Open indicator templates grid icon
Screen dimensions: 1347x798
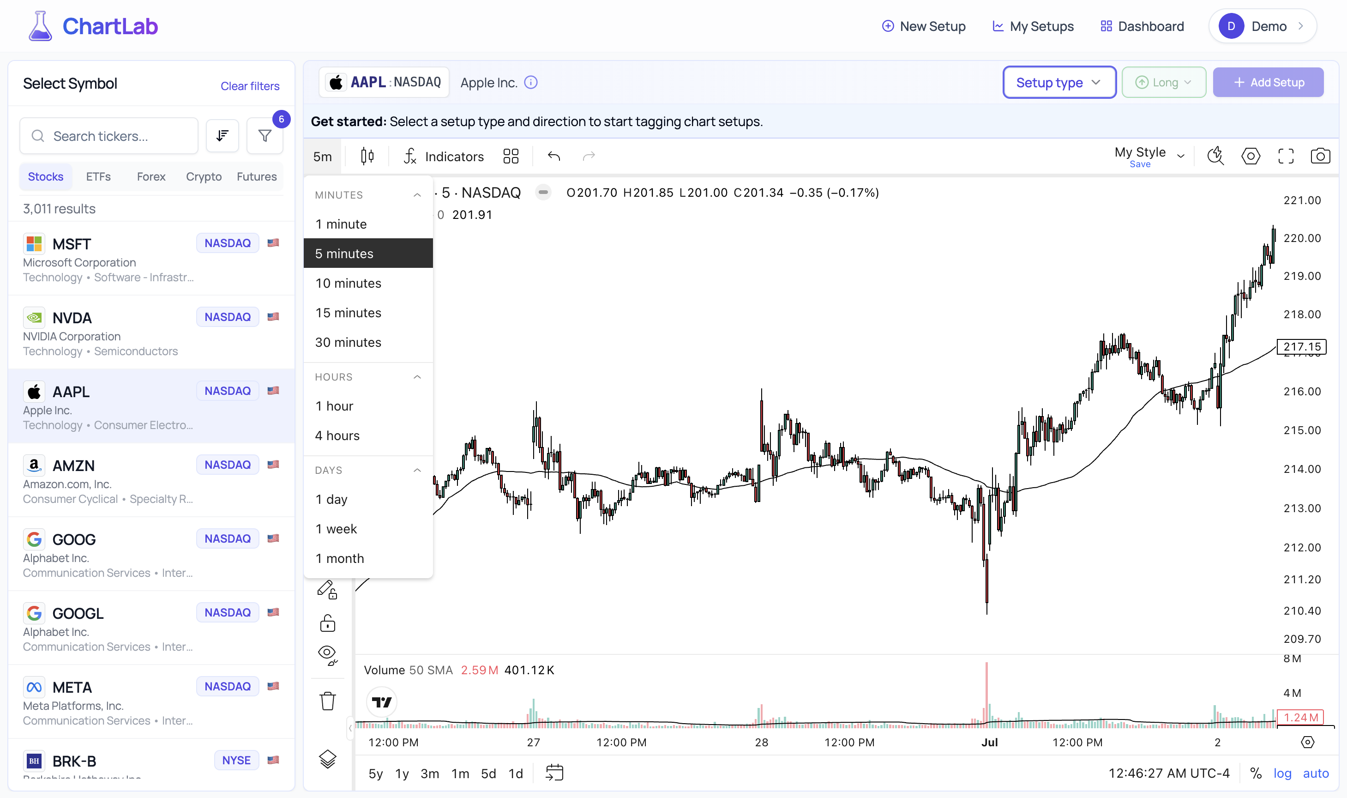pos(511,157)
